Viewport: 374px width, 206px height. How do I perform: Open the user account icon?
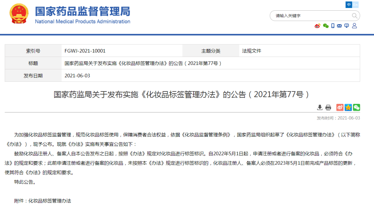355,26
